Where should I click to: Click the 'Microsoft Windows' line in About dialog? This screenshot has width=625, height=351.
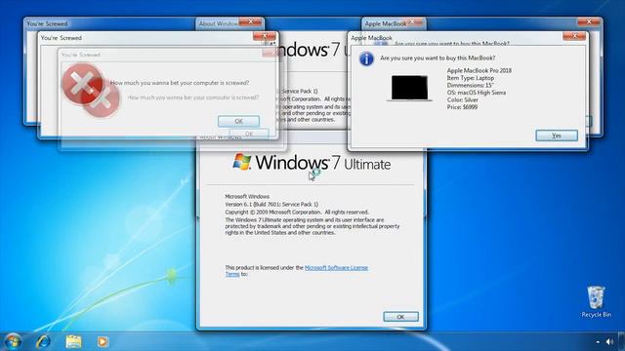click(247, 197)
